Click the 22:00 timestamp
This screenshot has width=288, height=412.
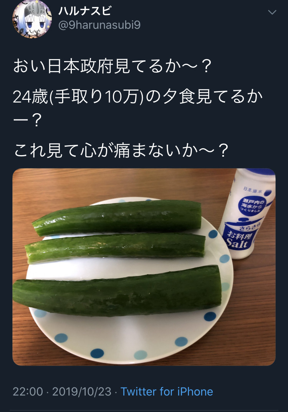(x=28, y=392)
